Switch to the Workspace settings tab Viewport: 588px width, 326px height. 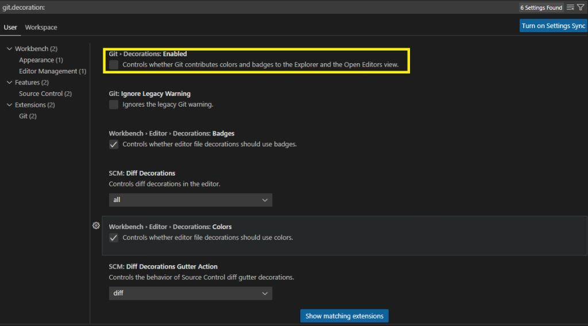point(41,28)
